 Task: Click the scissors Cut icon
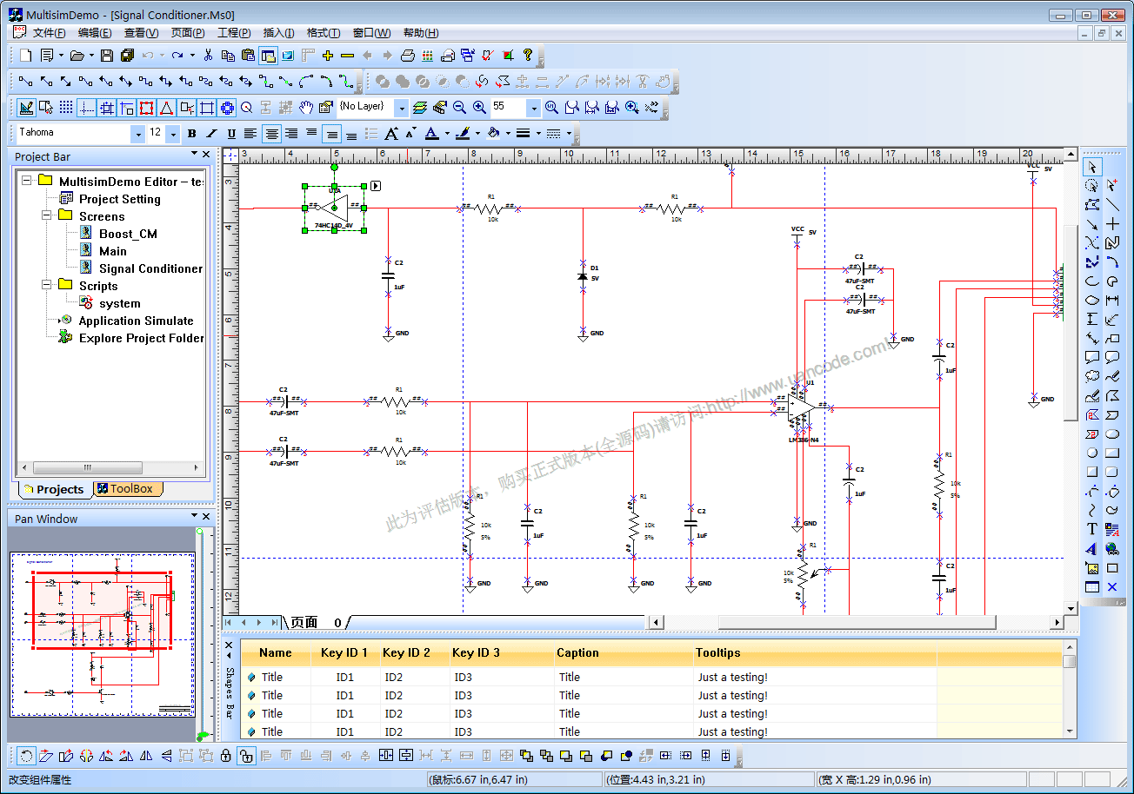click(x=208, y=56)
